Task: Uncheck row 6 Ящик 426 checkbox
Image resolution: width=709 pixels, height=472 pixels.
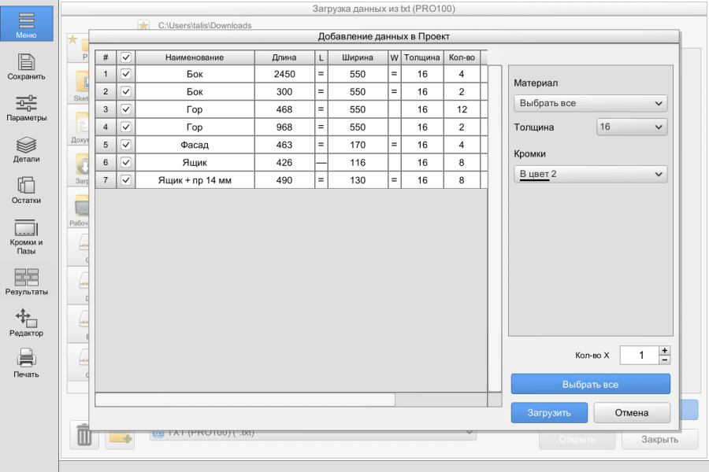Action: pos(126,162)
